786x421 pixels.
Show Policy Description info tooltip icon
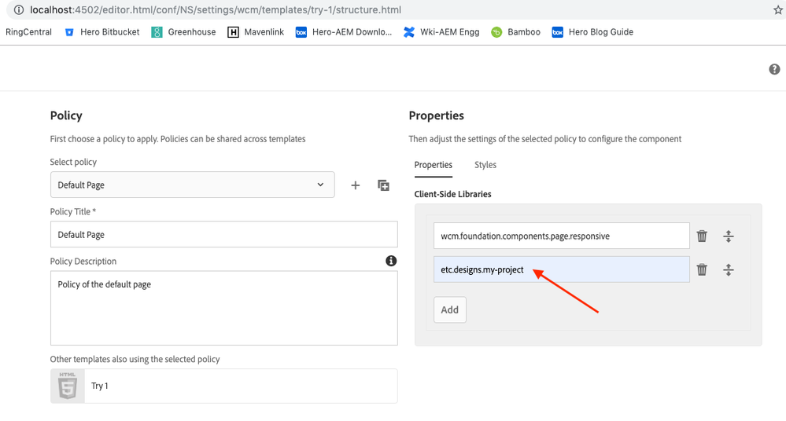click(x=391, y=261)
